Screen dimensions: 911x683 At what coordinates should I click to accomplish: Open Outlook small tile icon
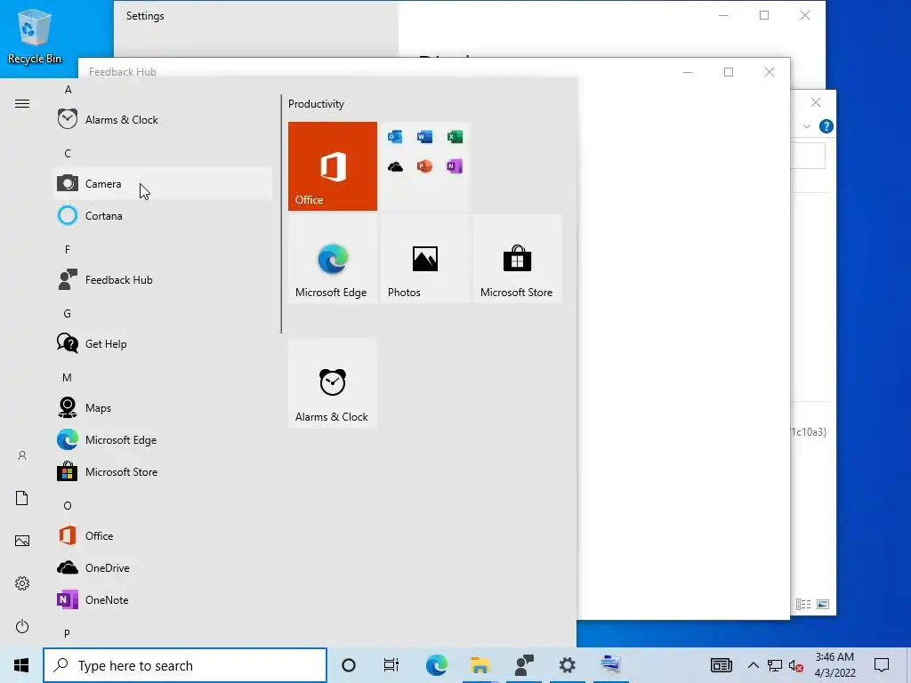[x=395, y=136]
